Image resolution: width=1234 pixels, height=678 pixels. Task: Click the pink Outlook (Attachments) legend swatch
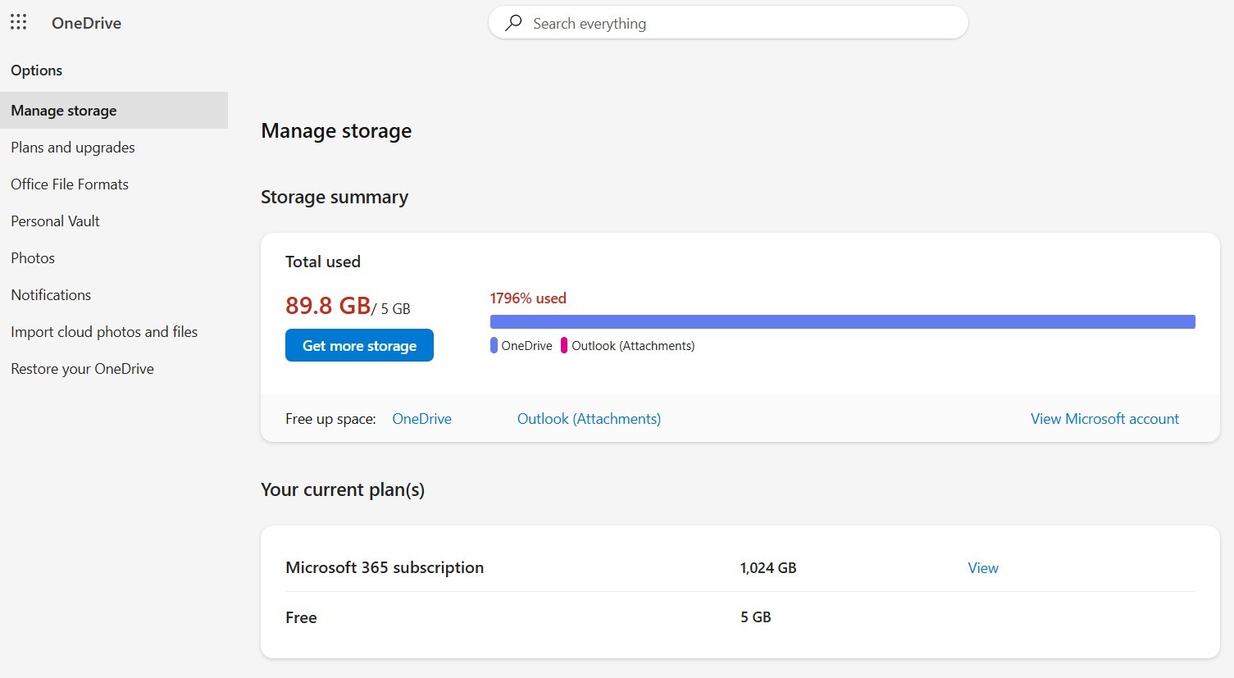pos(564,346)
